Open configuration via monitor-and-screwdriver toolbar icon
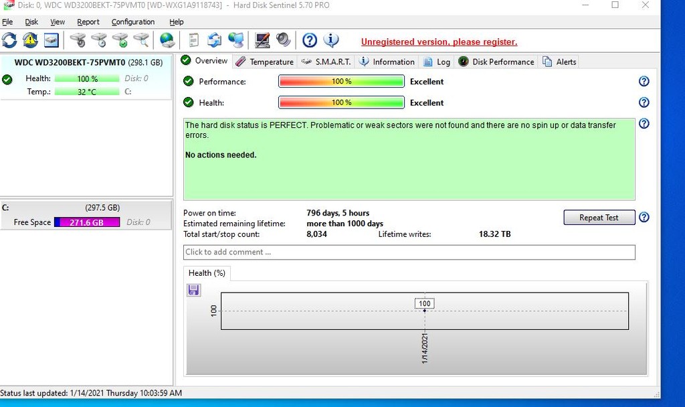This screenshot has height=407, width=685. (x=262, y=40)
